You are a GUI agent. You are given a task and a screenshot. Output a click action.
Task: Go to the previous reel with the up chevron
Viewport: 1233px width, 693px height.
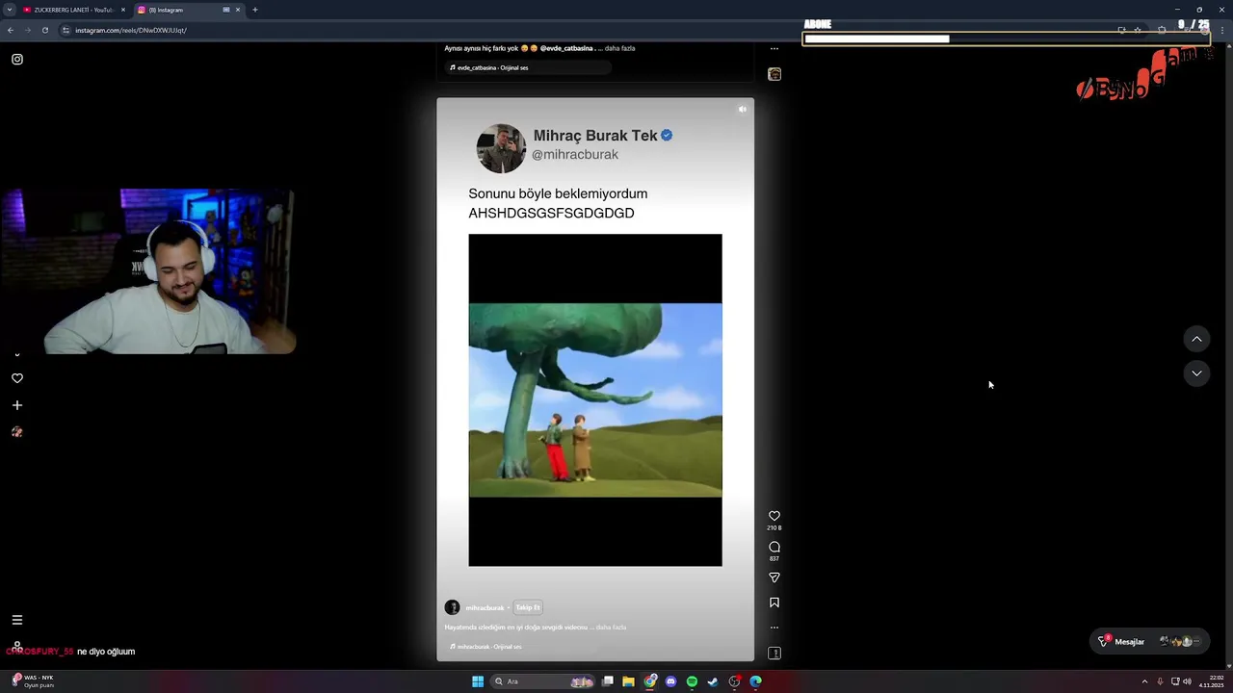tap(1196, 339)
